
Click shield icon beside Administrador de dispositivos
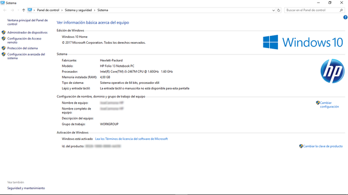[4, 33]
